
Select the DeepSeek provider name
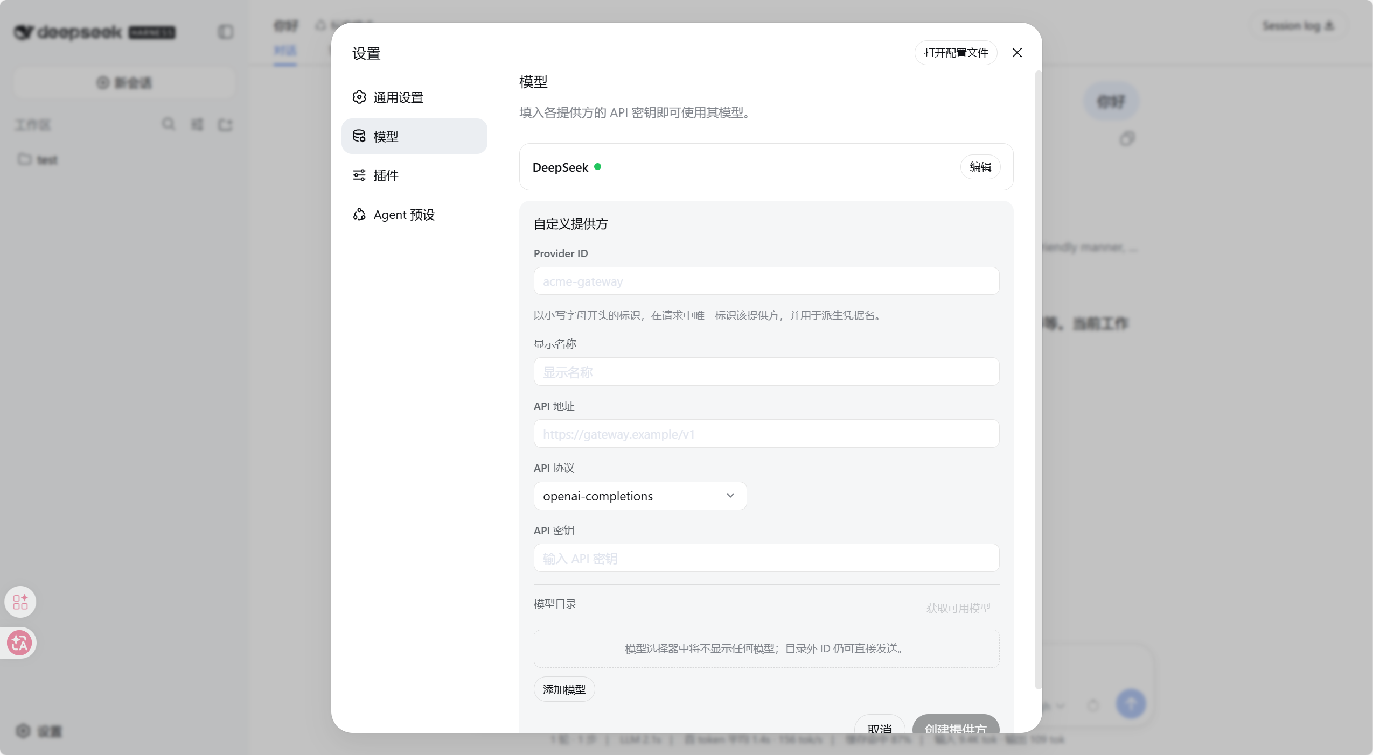[x=560, y=167]
